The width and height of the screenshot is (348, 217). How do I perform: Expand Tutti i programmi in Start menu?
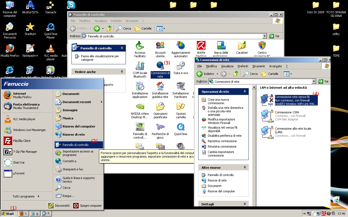[x=26, y=196]
